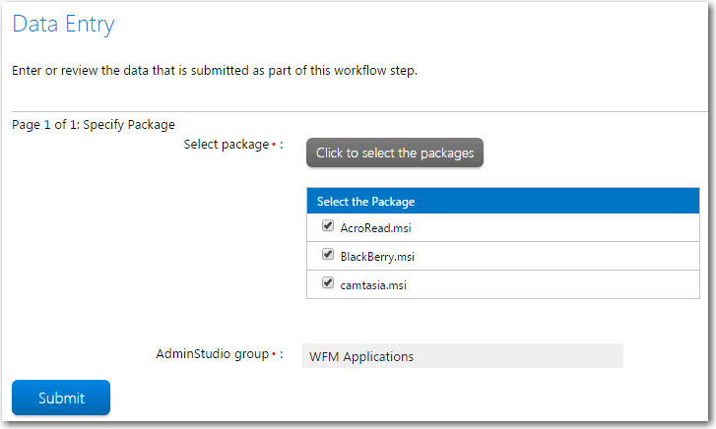Focus the AdminStudio group WFM Applications field
Viewport: 716px width, 429px height.
(x=463, y=356)
